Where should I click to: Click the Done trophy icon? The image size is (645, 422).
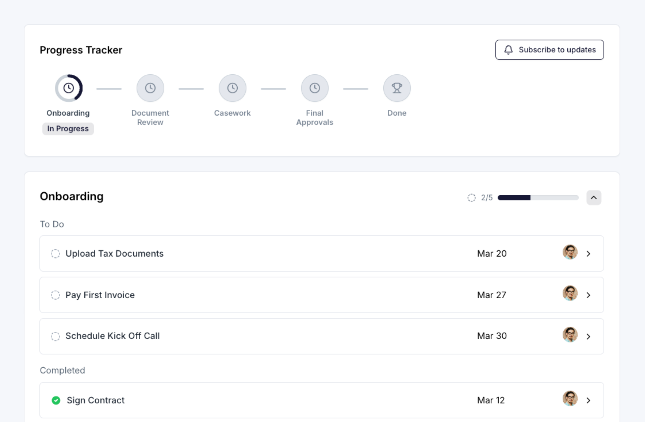397,88
